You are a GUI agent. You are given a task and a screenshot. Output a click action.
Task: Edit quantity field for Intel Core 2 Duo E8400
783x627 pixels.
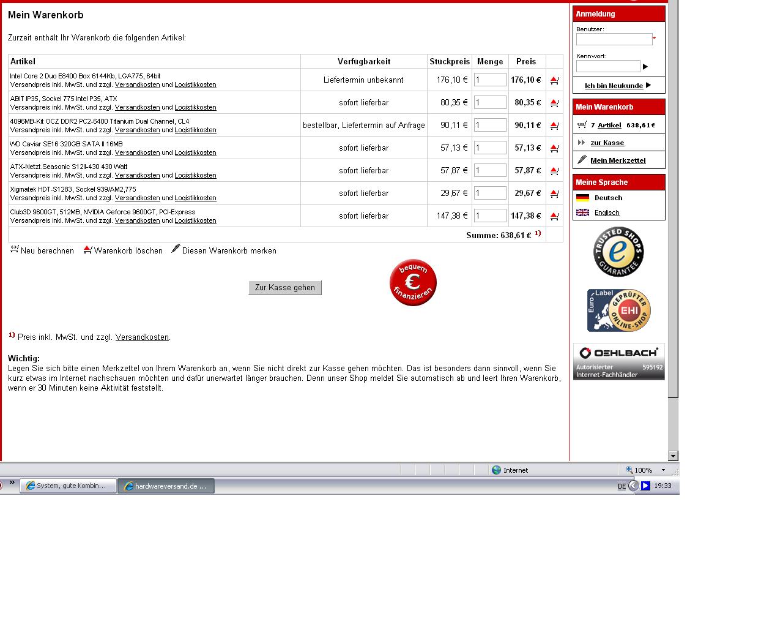490,80
